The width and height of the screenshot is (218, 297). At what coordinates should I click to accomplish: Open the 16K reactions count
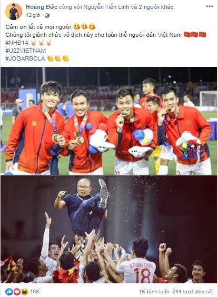(x=35, y=292)
